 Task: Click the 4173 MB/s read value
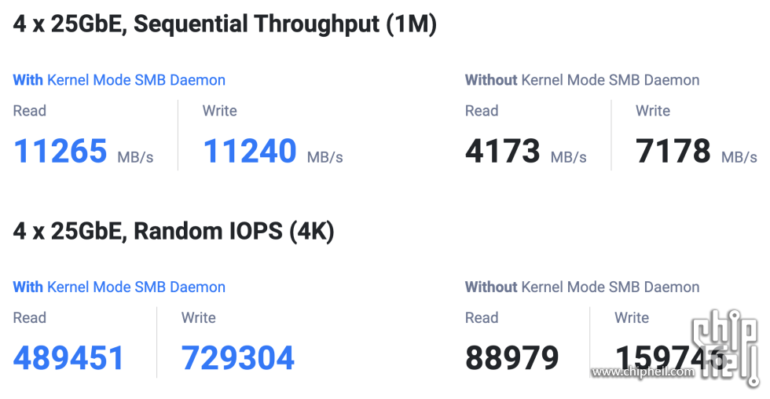click(x=526, y=151)
